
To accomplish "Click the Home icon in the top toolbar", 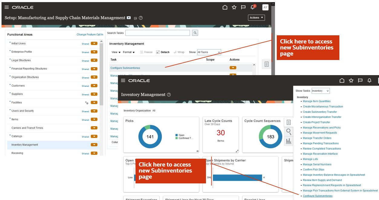I will point(224,7).
